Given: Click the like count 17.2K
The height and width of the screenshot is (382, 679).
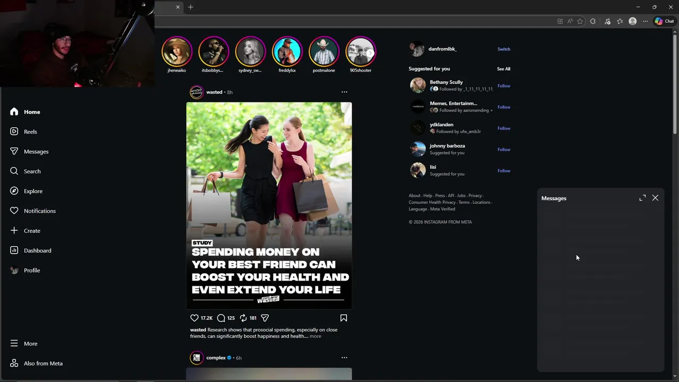Looking at the screenshot, I should [206, 318].
